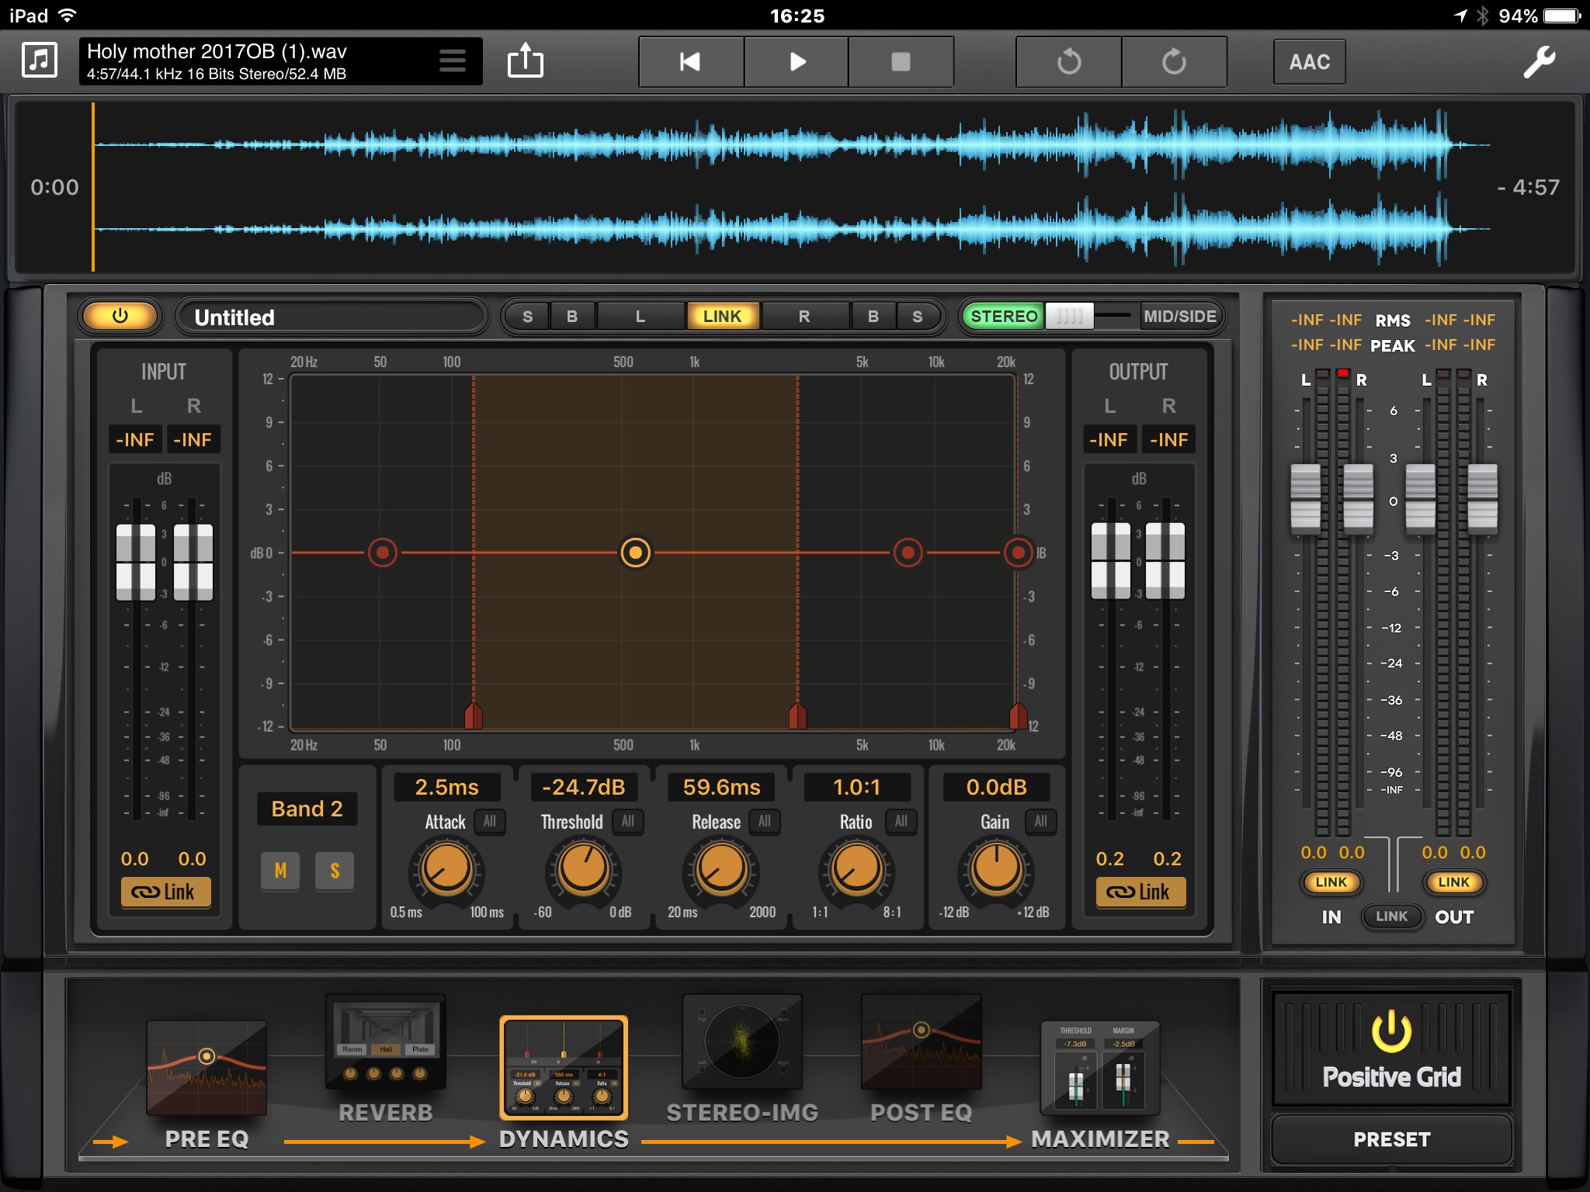Toggle the dynamics module power button
This screenshot has width=1590, height=1192.
(x=120, y=316)
